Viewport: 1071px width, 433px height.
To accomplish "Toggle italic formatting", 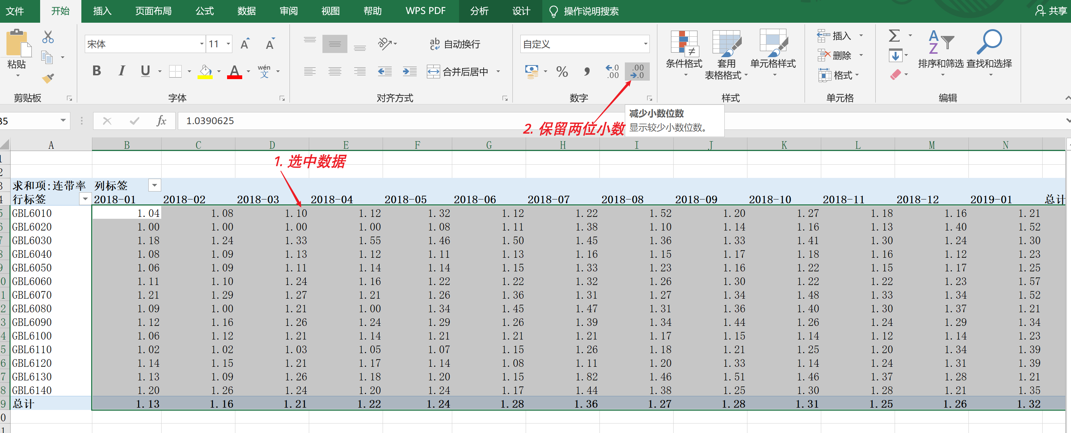I will click(x=121, y=71).
